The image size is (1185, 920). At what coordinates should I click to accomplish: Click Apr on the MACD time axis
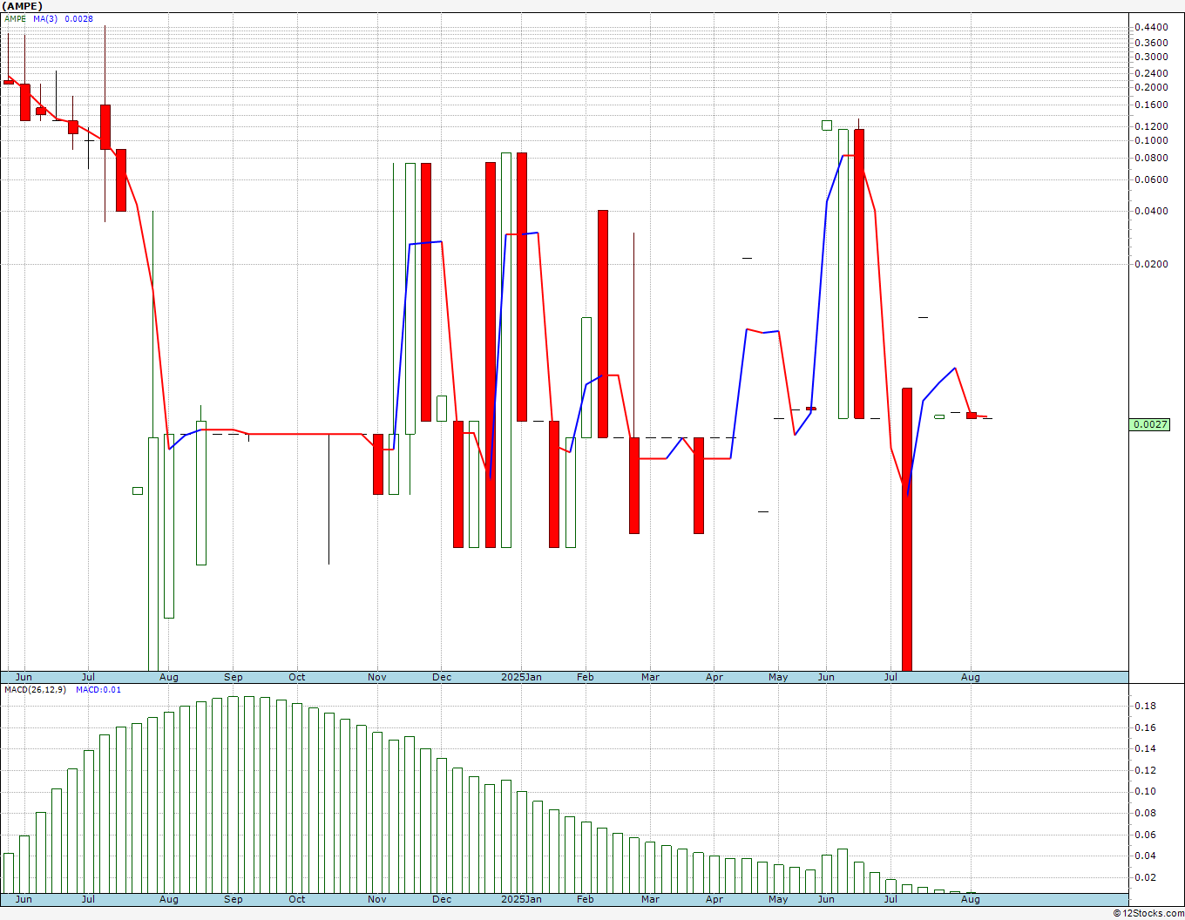pyautogui.click(x=714, y=899)
